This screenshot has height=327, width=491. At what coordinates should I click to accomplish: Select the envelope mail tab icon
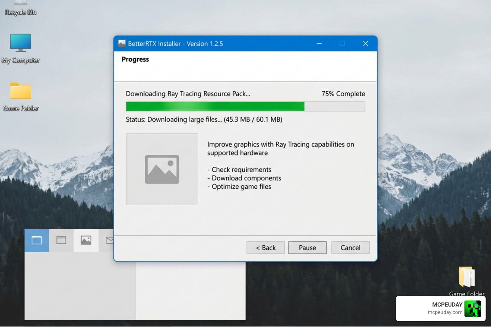(110, 240)
